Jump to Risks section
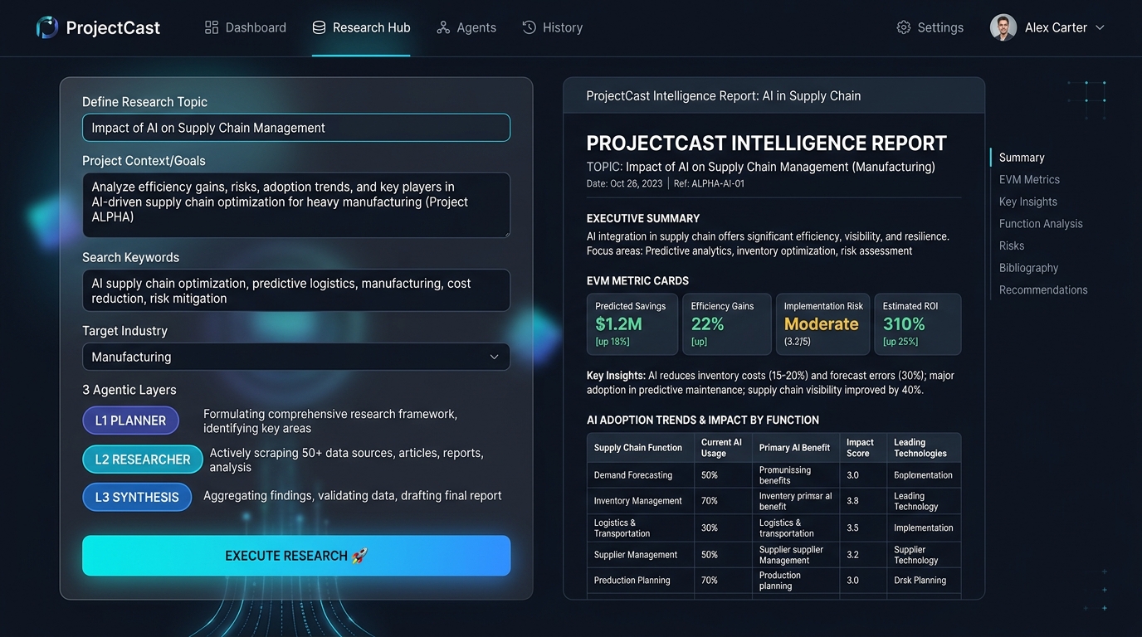 coord(1012,246)
